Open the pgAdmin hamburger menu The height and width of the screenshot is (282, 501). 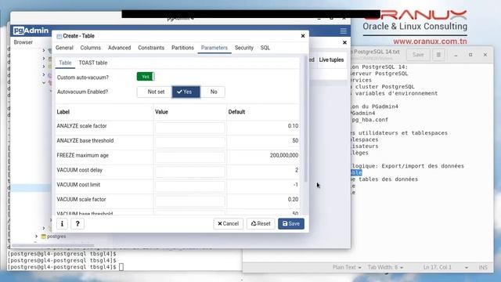343,31
